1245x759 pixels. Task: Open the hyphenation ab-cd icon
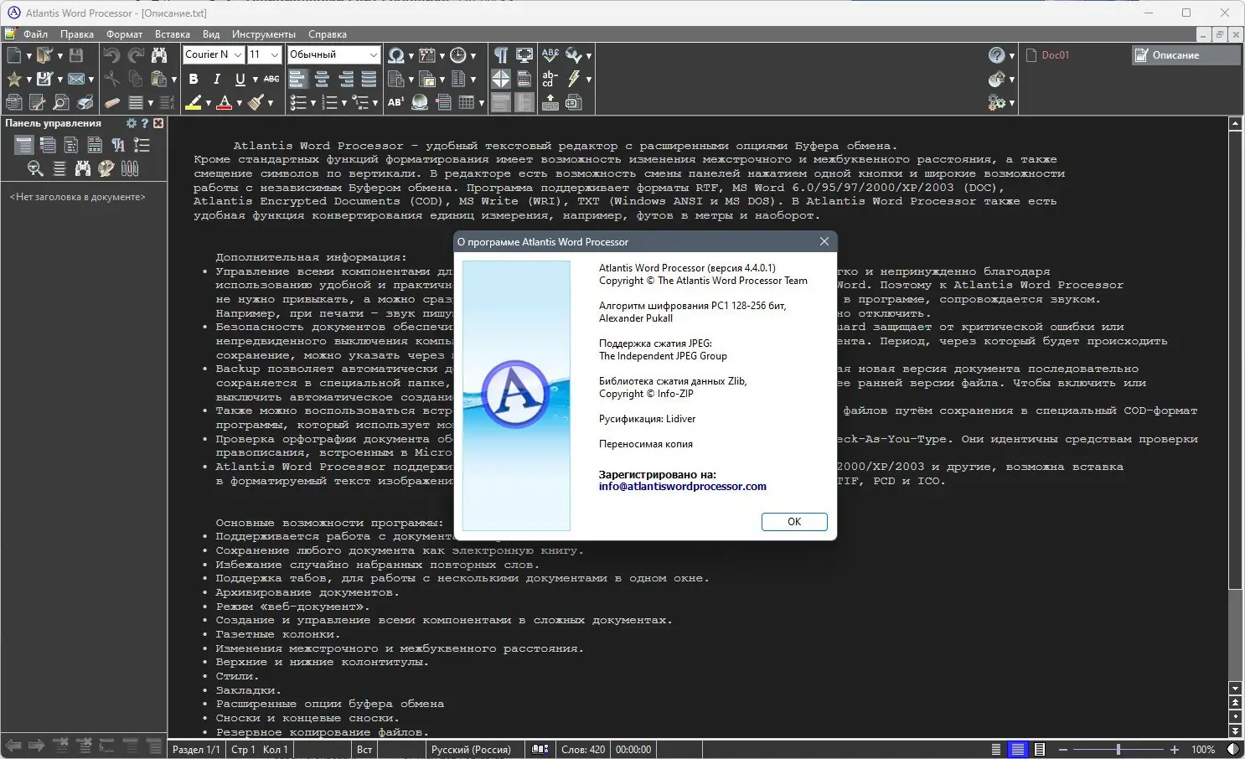[550, 79]
